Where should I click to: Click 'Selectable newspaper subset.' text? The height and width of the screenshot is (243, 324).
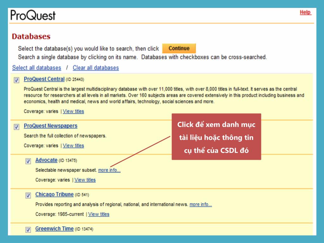(x=66, y=170)
